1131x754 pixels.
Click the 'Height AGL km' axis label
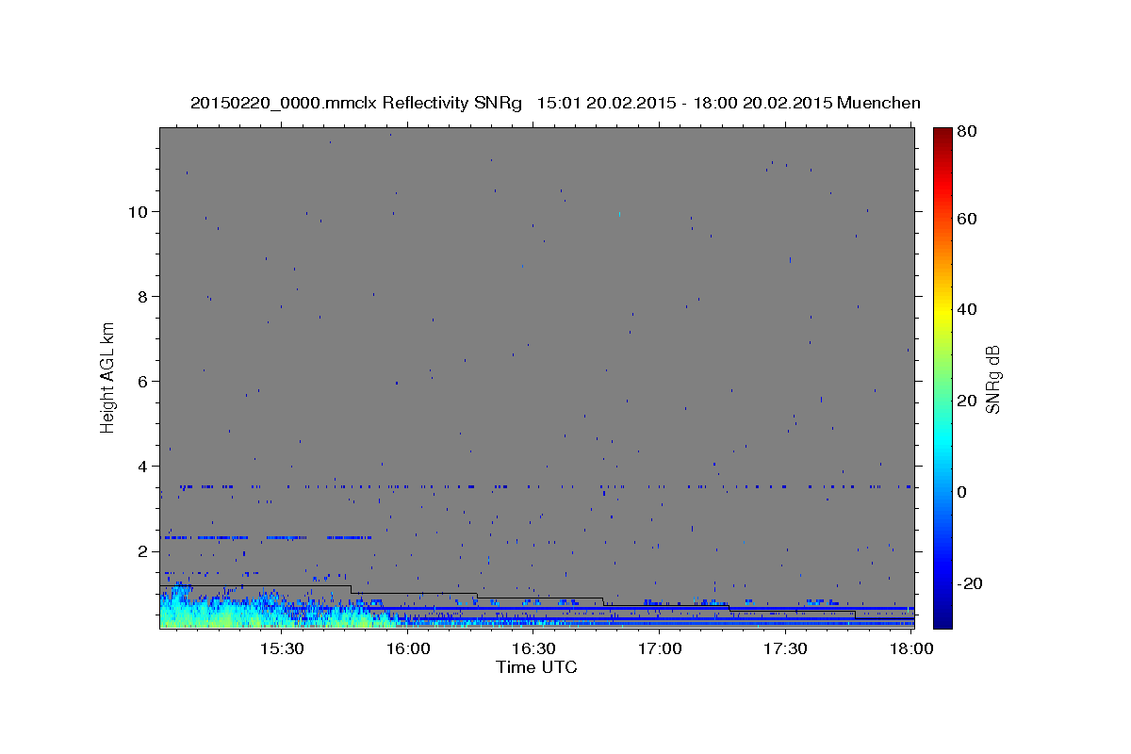pyautogui.click(x=107, y=376)
